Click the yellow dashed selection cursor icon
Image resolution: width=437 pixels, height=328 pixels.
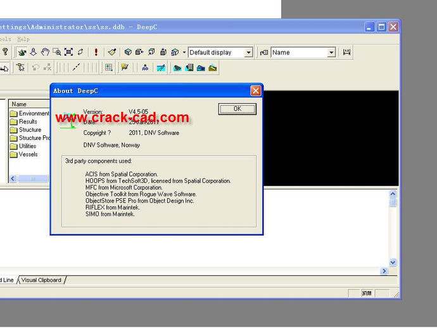coord(20,68)
